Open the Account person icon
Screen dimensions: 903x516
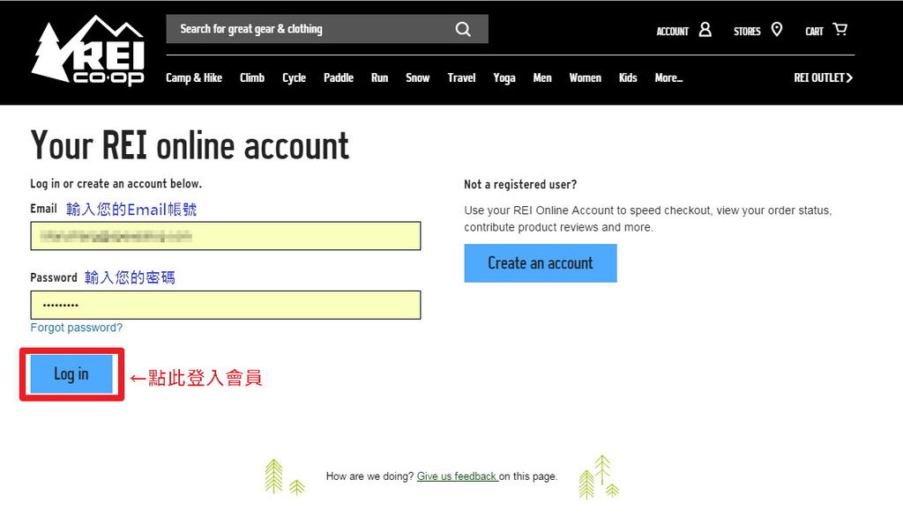(705, 29)
